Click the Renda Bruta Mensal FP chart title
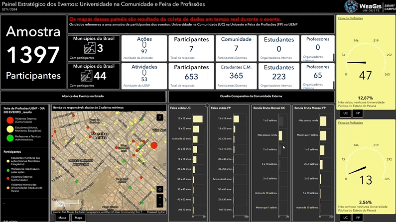Screen dimensions: 396x222 [310, 108]
